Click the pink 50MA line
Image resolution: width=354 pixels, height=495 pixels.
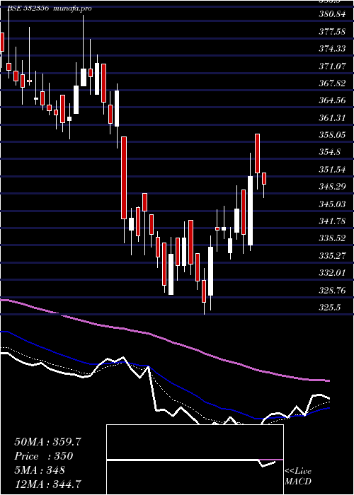click(x=164, y=339)
